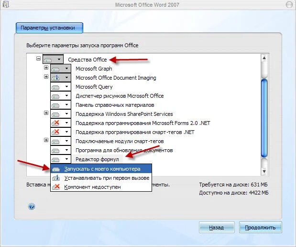Select Поддержка программирования смарт-тегов .NET
The height and width of the screenshot is (247, 296).
tap(135, 132)
